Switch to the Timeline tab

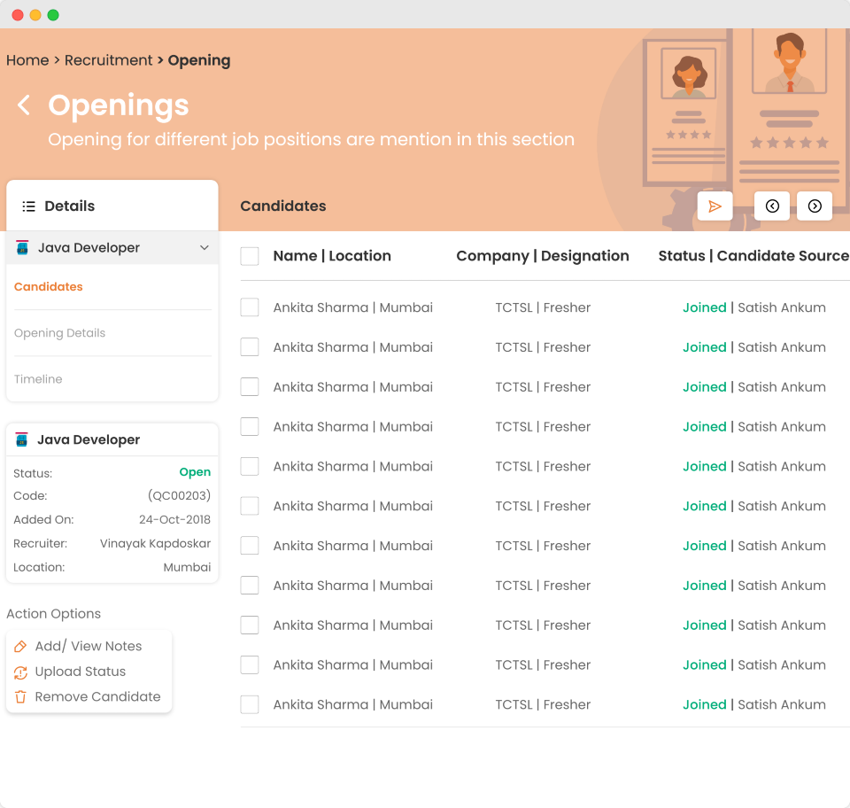pos(38,379)
